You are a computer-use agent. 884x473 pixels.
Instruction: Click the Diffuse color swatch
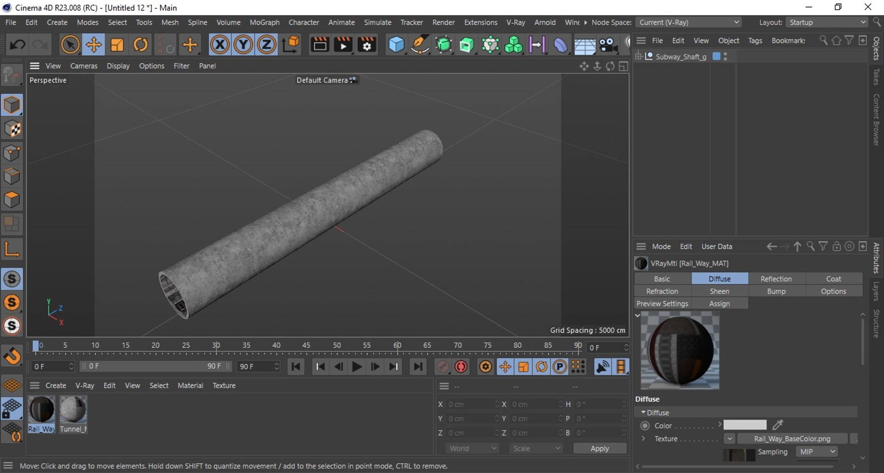tap(744, 425)
